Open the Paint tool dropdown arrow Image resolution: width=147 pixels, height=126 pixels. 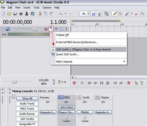tap(132, 13)
